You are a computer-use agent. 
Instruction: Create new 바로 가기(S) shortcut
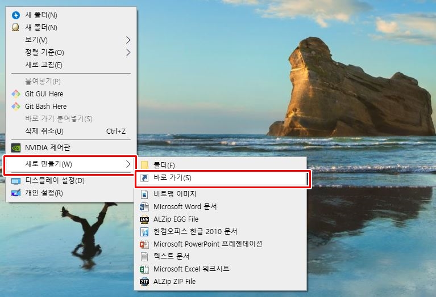click(222, 178)
